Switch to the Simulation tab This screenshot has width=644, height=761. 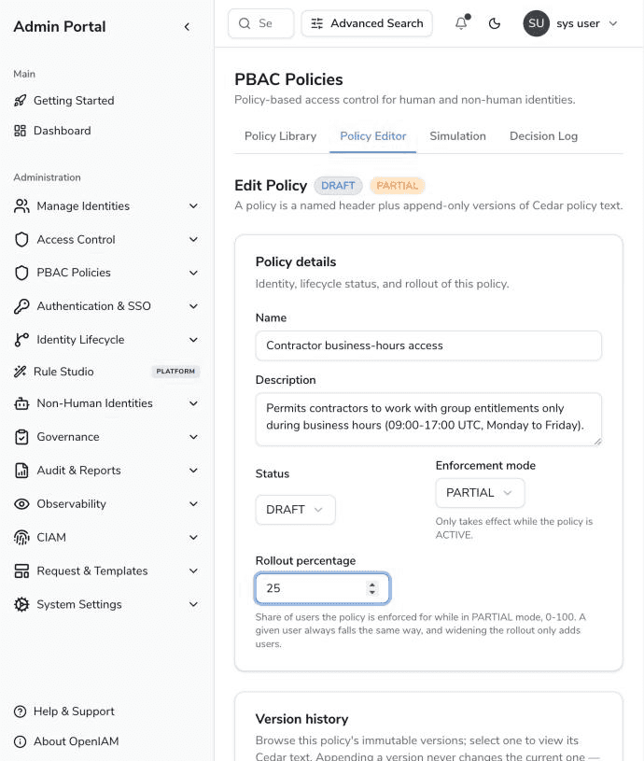coord(457,136)
